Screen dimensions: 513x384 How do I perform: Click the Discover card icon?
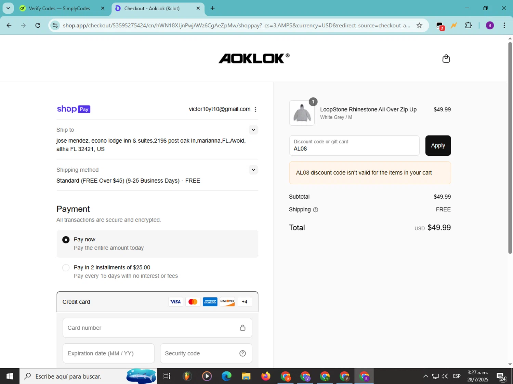point(227,302)
